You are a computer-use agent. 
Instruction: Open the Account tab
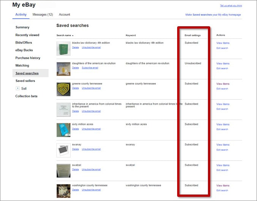coord(64,14)
